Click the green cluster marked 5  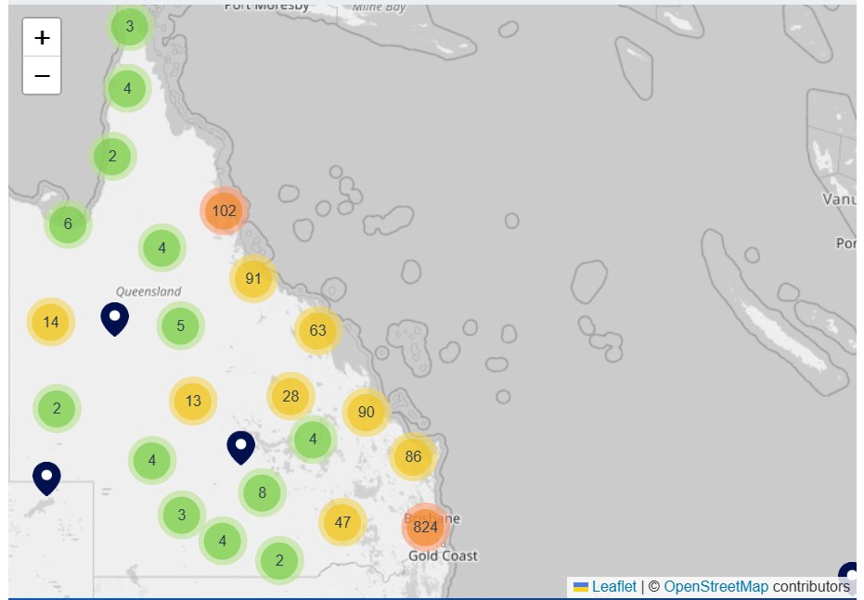click(x=180, y=326)
